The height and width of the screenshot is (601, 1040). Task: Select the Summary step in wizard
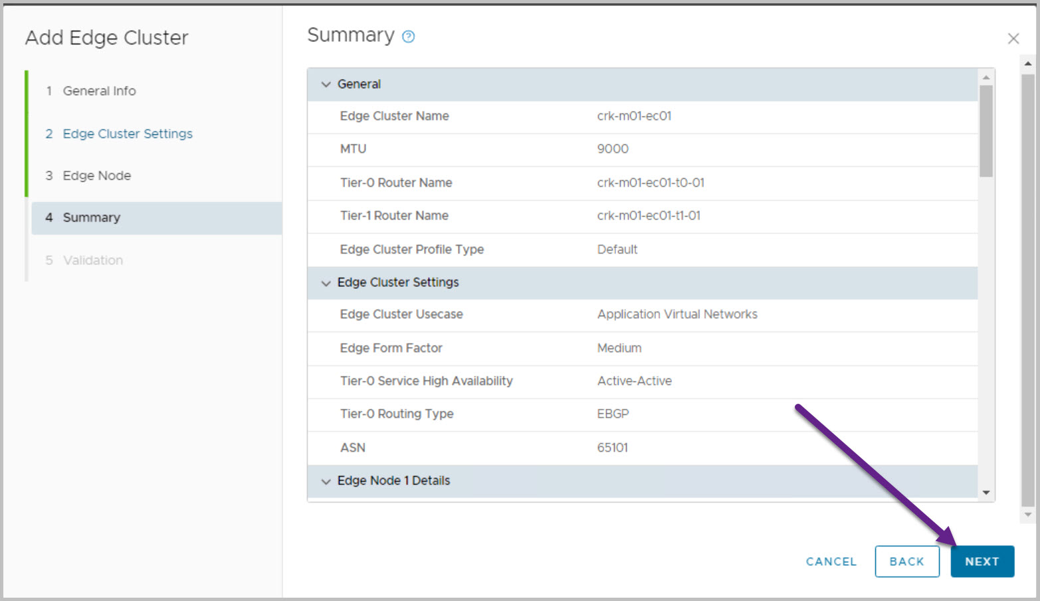click(92, 218)
